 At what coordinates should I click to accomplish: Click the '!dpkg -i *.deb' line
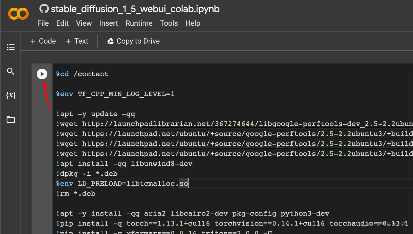pos(87,173)
